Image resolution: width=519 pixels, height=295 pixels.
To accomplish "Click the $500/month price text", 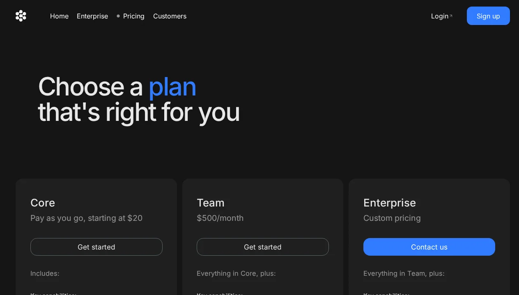I will (220, 218).
